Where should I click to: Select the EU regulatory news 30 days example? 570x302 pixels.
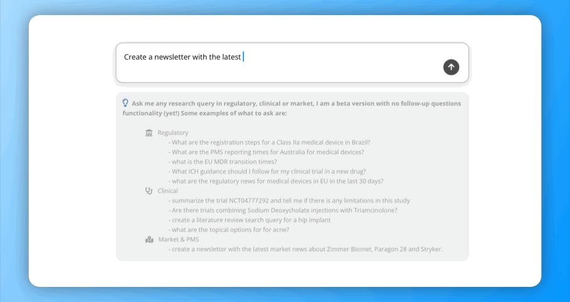276,181
